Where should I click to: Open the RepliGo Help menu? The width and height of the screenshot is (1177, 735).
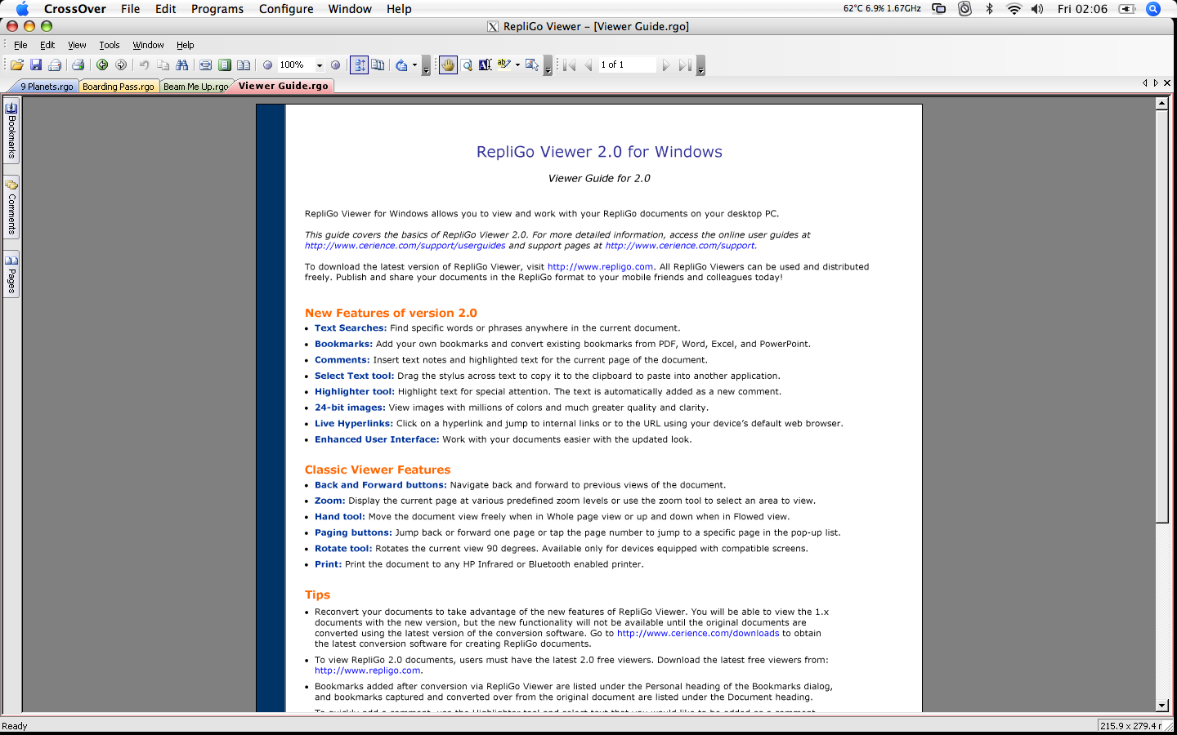[186, 45]
